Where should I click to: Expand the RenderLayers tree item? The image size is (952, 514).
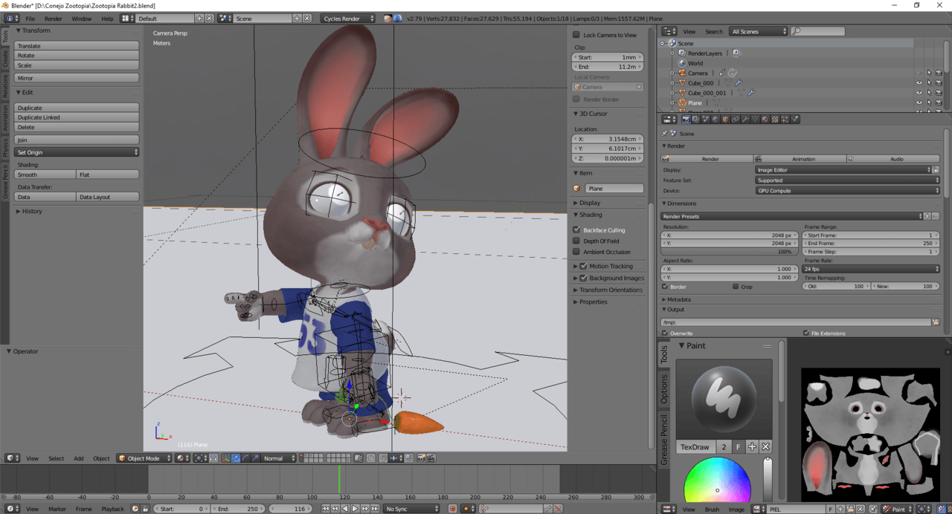click(x=672, y=53)
